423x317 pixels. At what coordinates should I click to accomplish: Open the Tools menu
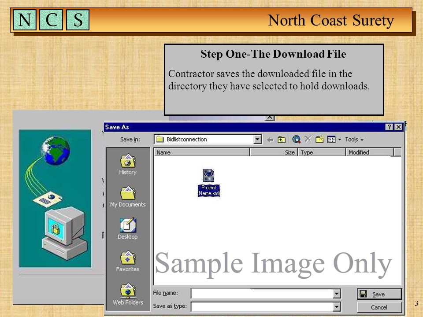tap(354, 140)
